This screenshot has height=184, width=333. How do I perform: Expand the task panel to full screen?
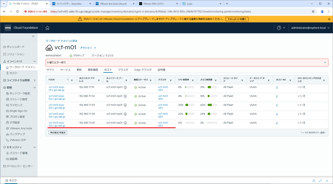click(321, 180)
